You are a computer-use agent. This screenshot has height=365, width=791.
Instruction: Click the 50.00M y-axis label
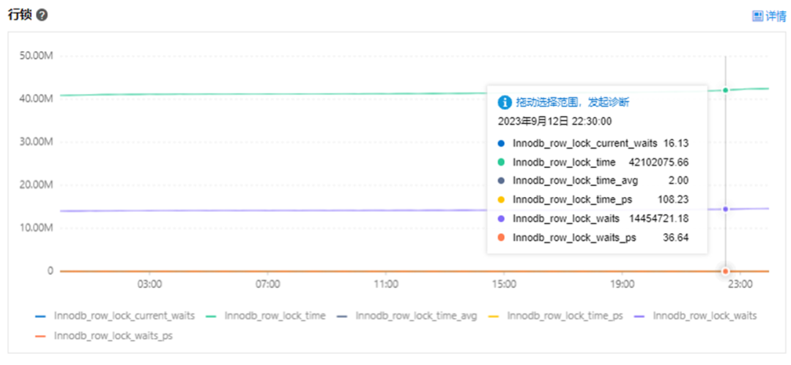[x=37, y=55]
